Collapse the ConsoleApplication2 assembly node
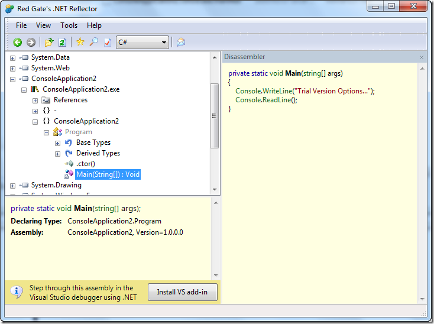434x324 pixels. (12, 79)
